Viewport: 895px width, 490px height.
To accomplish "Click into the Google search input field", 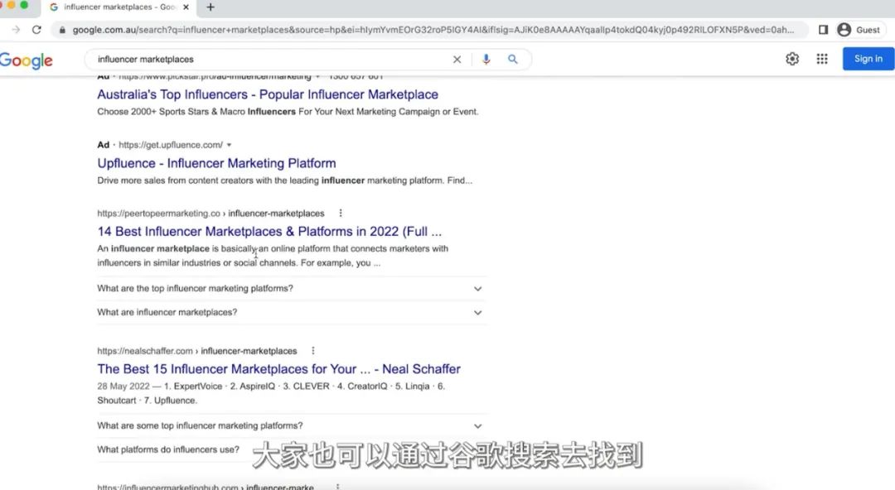I will coord(271,60).
